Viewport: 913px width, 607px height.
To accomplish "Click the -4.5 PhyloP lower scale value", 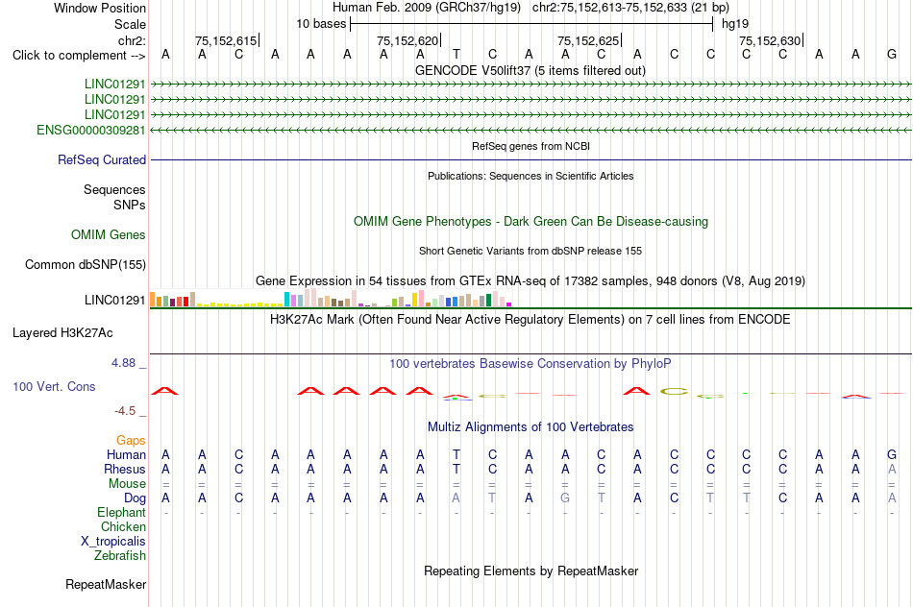I will pyautogui.click(x=125, y=411).
